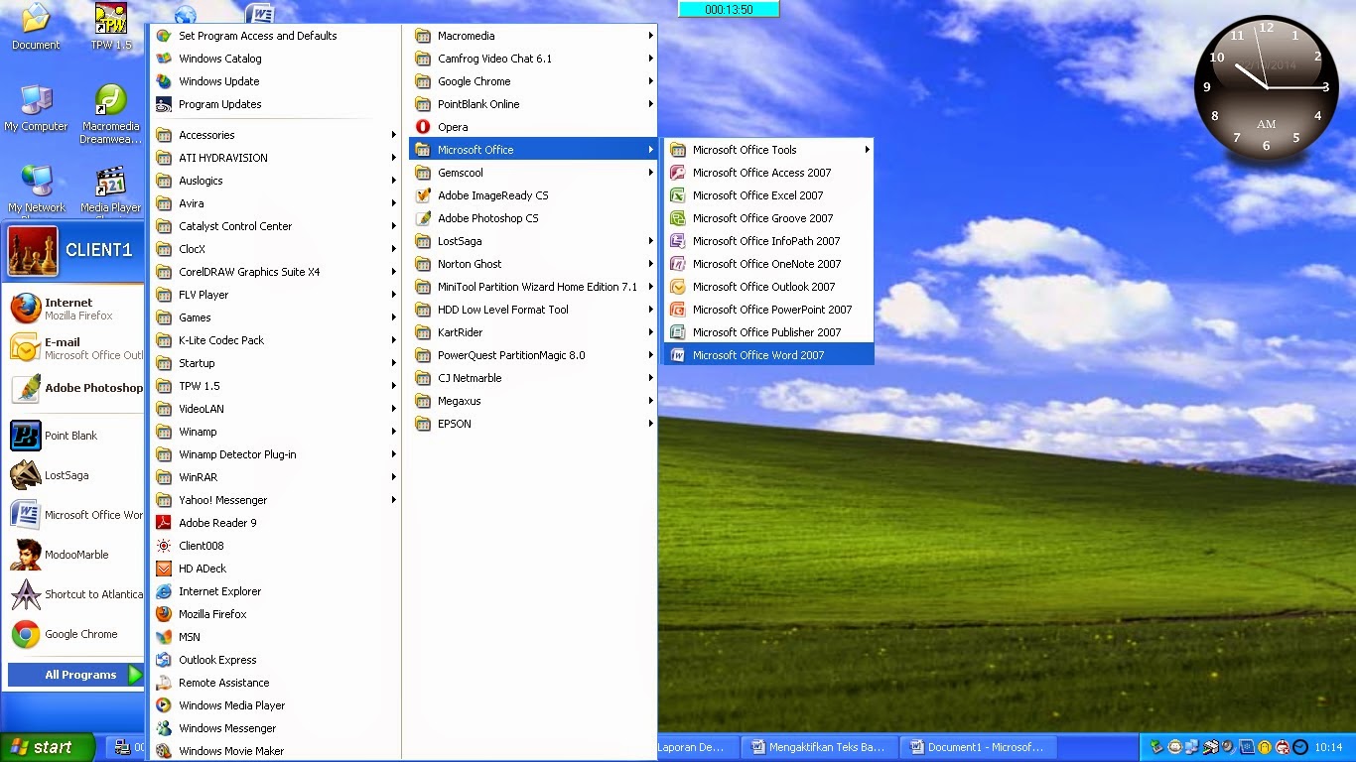Select the Macromedia Dreamweaver desktop shortcut

pyautogui.click(x=110, y=114)
